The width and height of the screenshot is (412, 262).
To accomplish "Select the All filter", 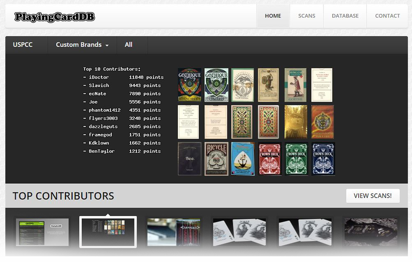I will tap(129, 44).
